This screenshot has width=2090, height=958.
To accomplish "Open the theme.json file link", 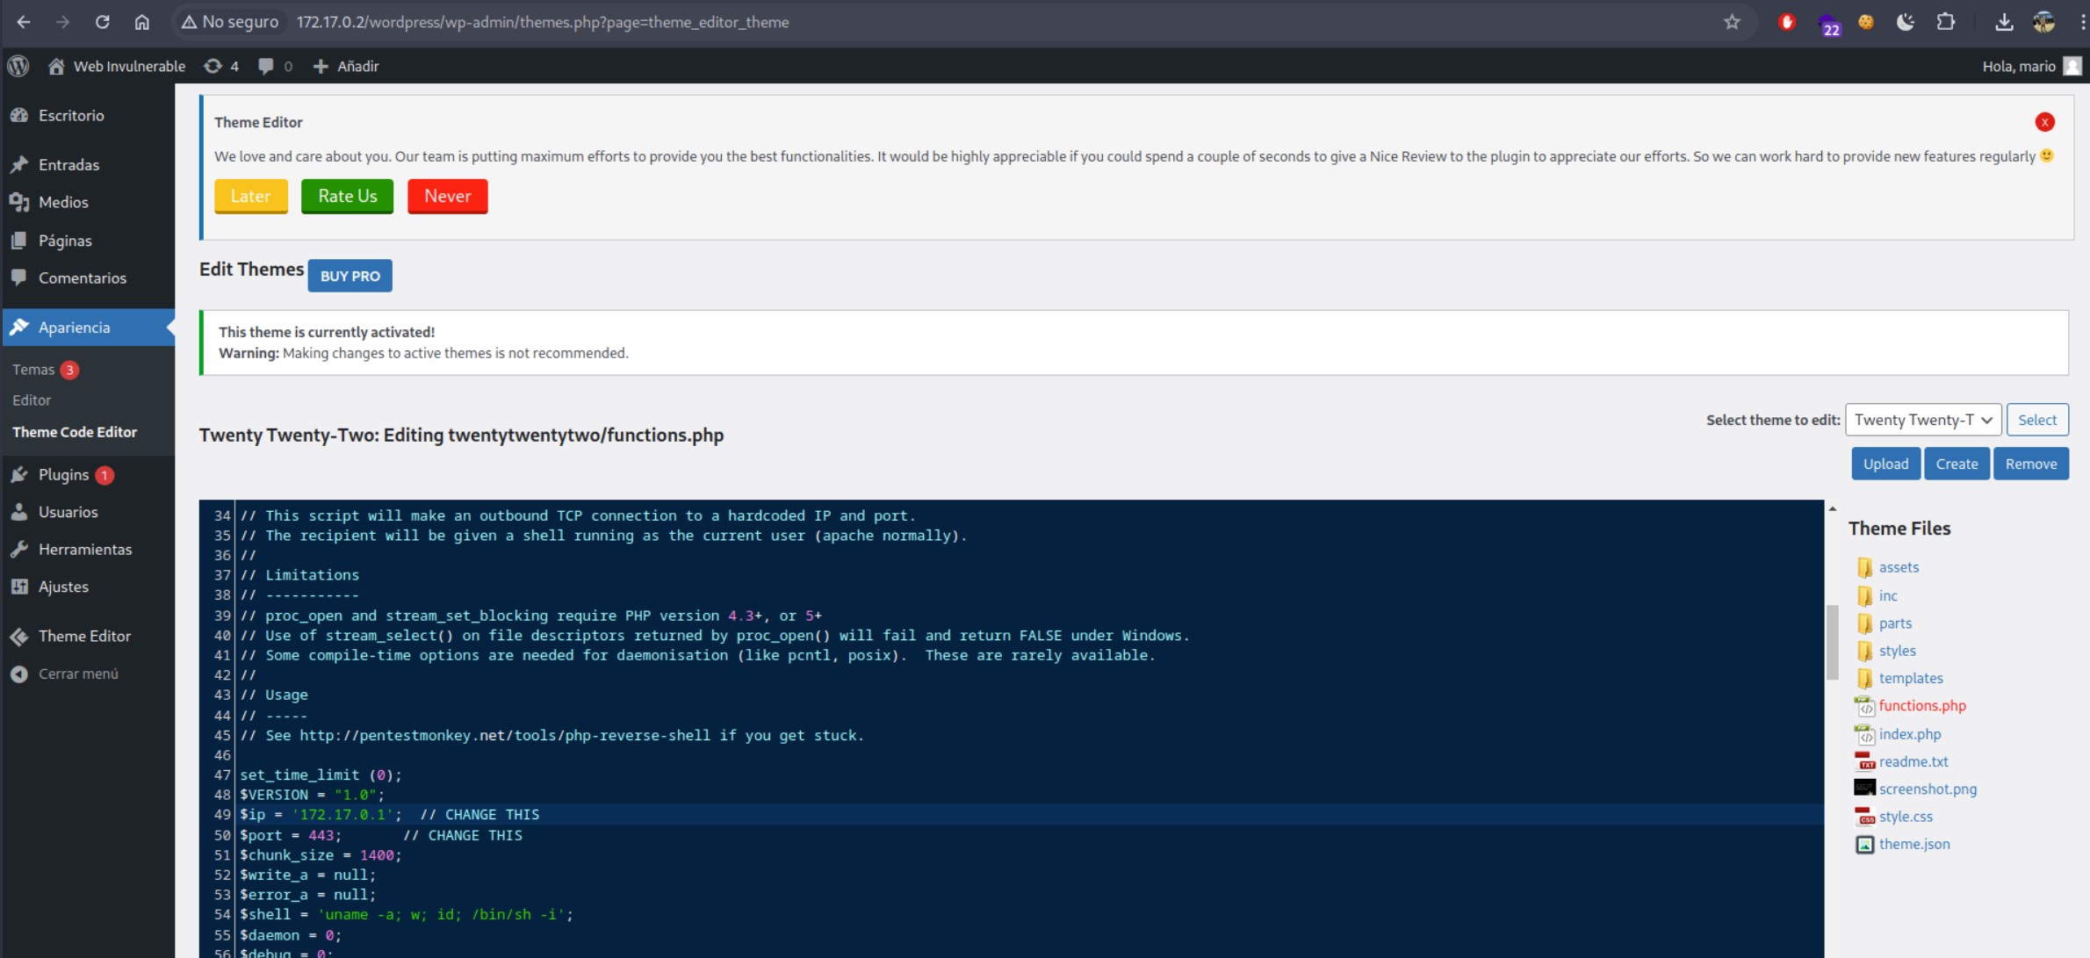I will 1914,844.
